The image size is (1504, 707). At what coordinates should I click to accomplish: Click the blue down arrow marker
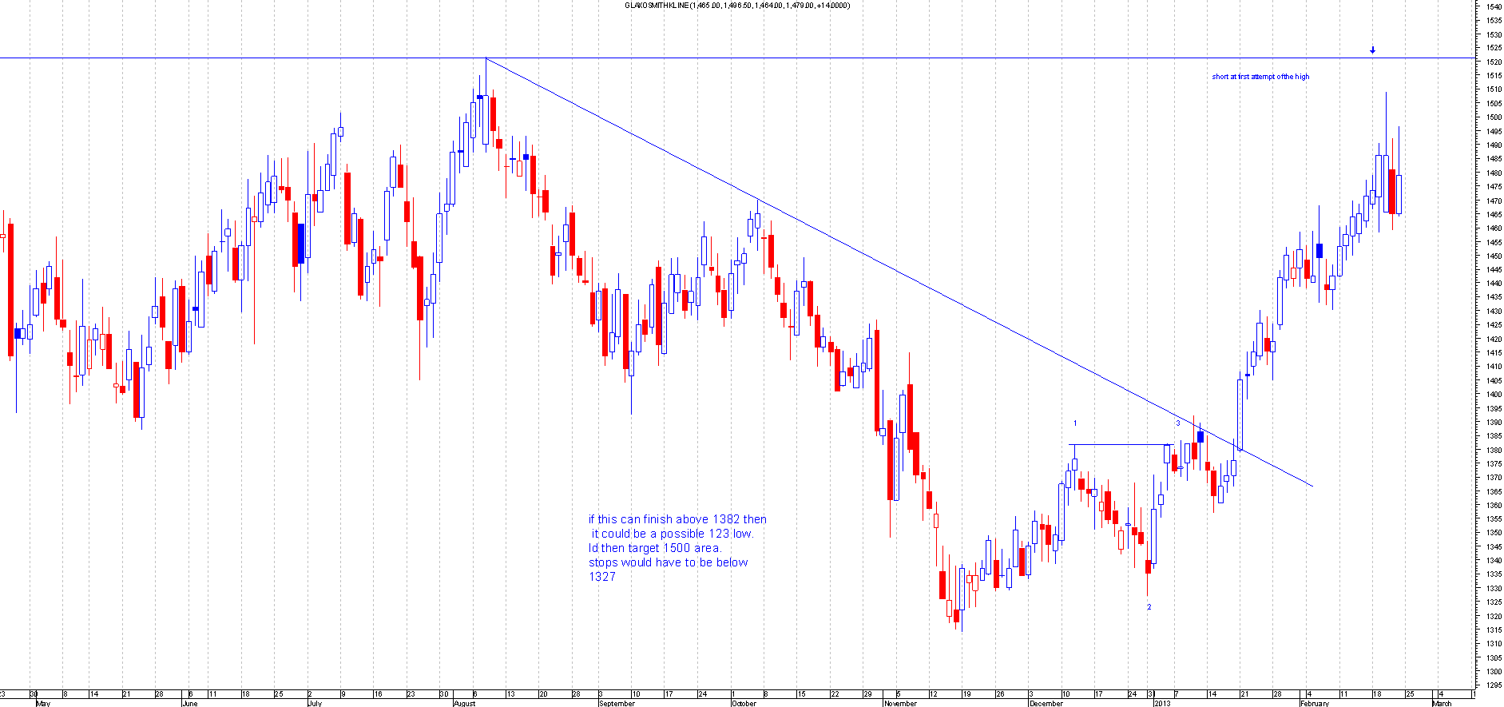coord(1372,50)
